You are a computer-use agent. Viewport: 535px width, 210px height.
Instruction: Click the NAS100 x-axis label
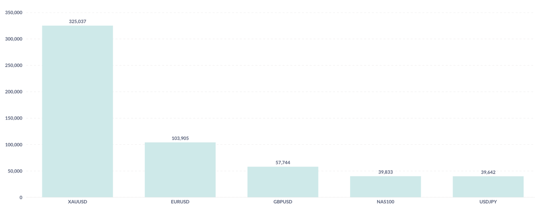coord(386,201)
